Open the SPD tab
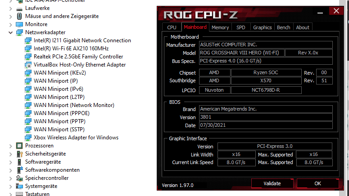The width and height of the screenshot is (349, 196). [x=241, y=27]
